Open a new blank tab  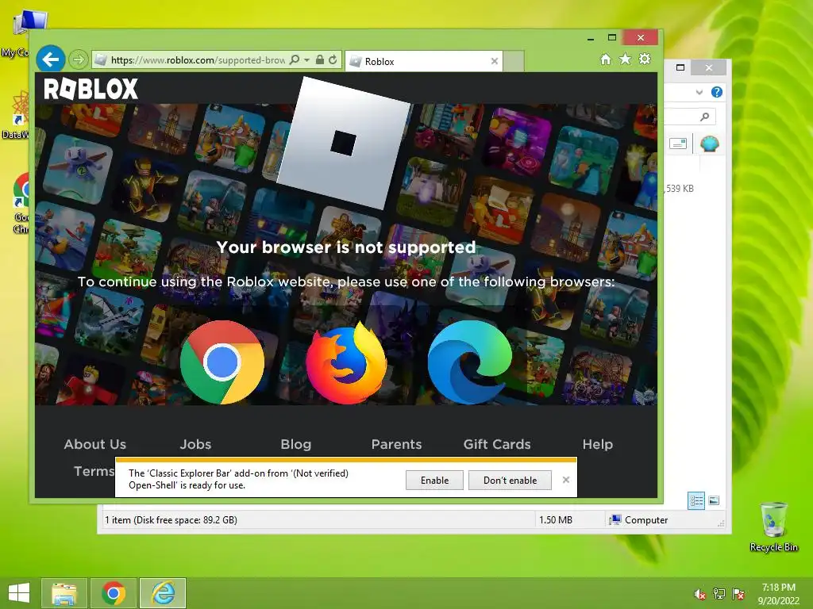[x=514, y=61]
